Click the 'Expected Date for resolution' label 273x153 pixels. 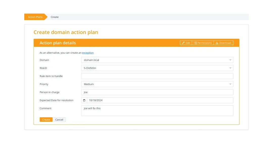coord(56,100)
